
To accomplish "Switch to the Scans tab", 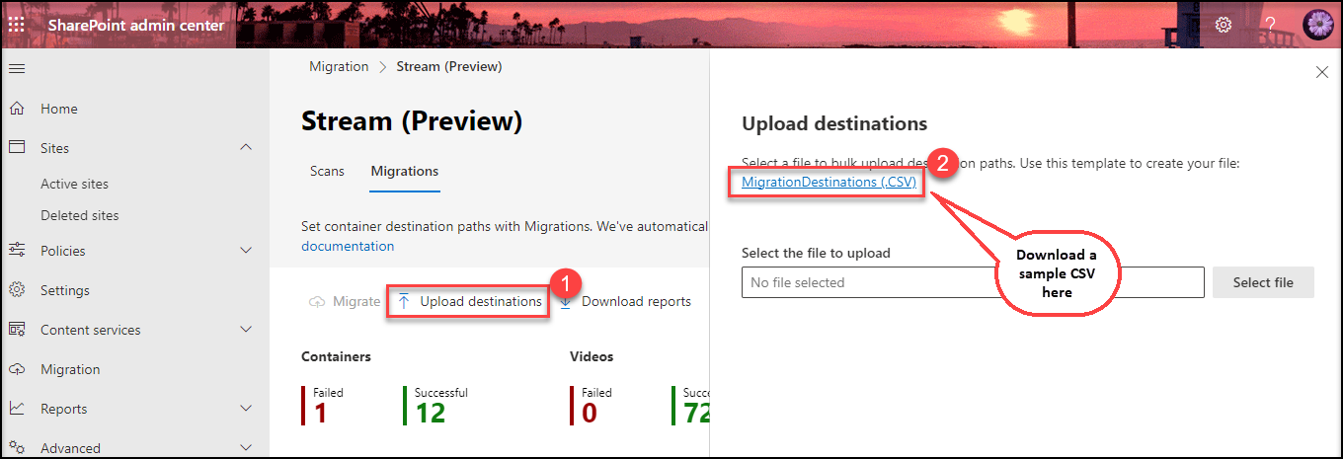I will pyautogui.click(x=327, y=171).
